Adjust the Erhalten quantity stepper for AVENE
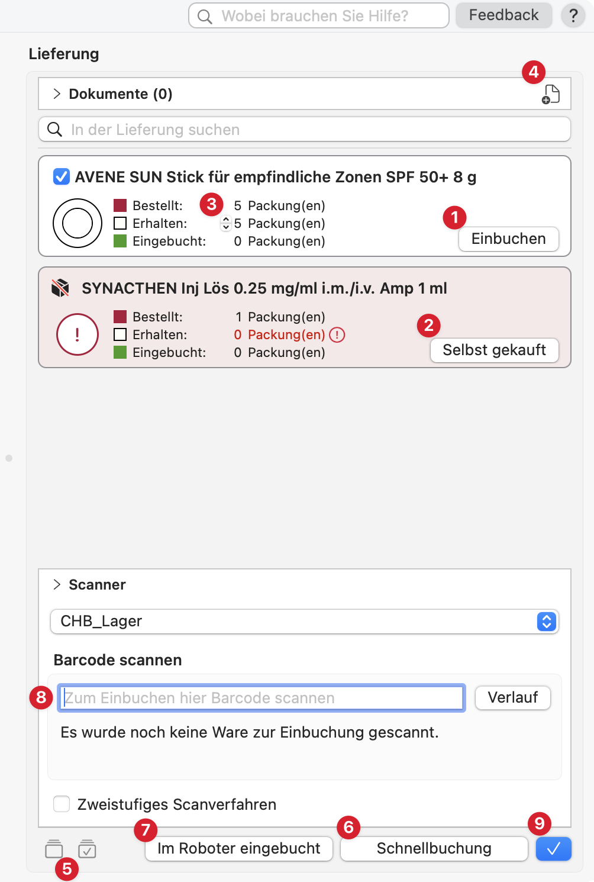Screen dimensions: 594x882 pyautogui.click(x=226, y=223)
